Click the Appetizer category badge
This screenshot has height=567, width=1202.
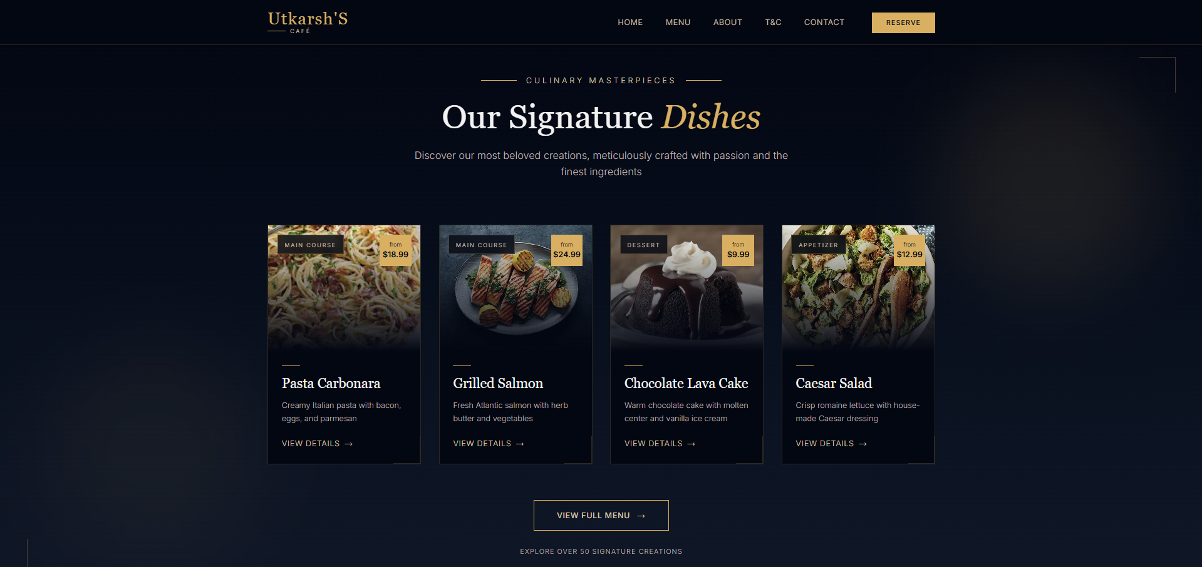point(819,245)
